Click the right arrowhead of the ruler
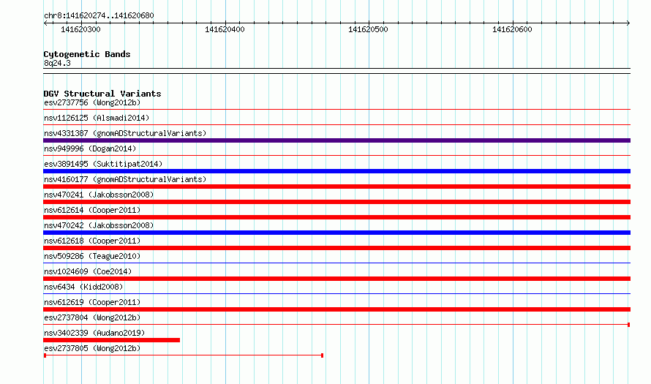 (628, 23)
